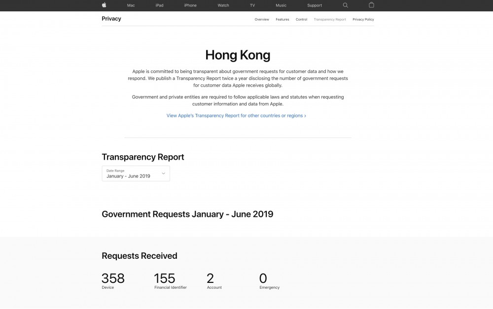Open Watch in the top navigation
This screenshot has height=309, width=493.
pyautogui.click(x=223, y=5)
